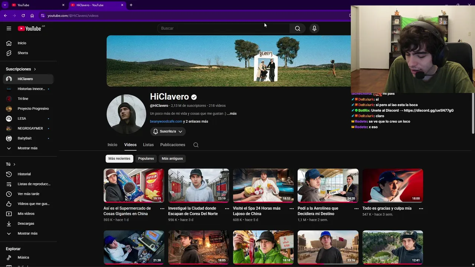Expand Mostrar más under subscriptions
The height and width of the screenshot is (267, 475).
28,148
